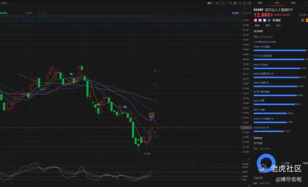Viewport: 308px width, 187px height.
Task: Open holding 01024 快手-W
Action: coord(261,128)
